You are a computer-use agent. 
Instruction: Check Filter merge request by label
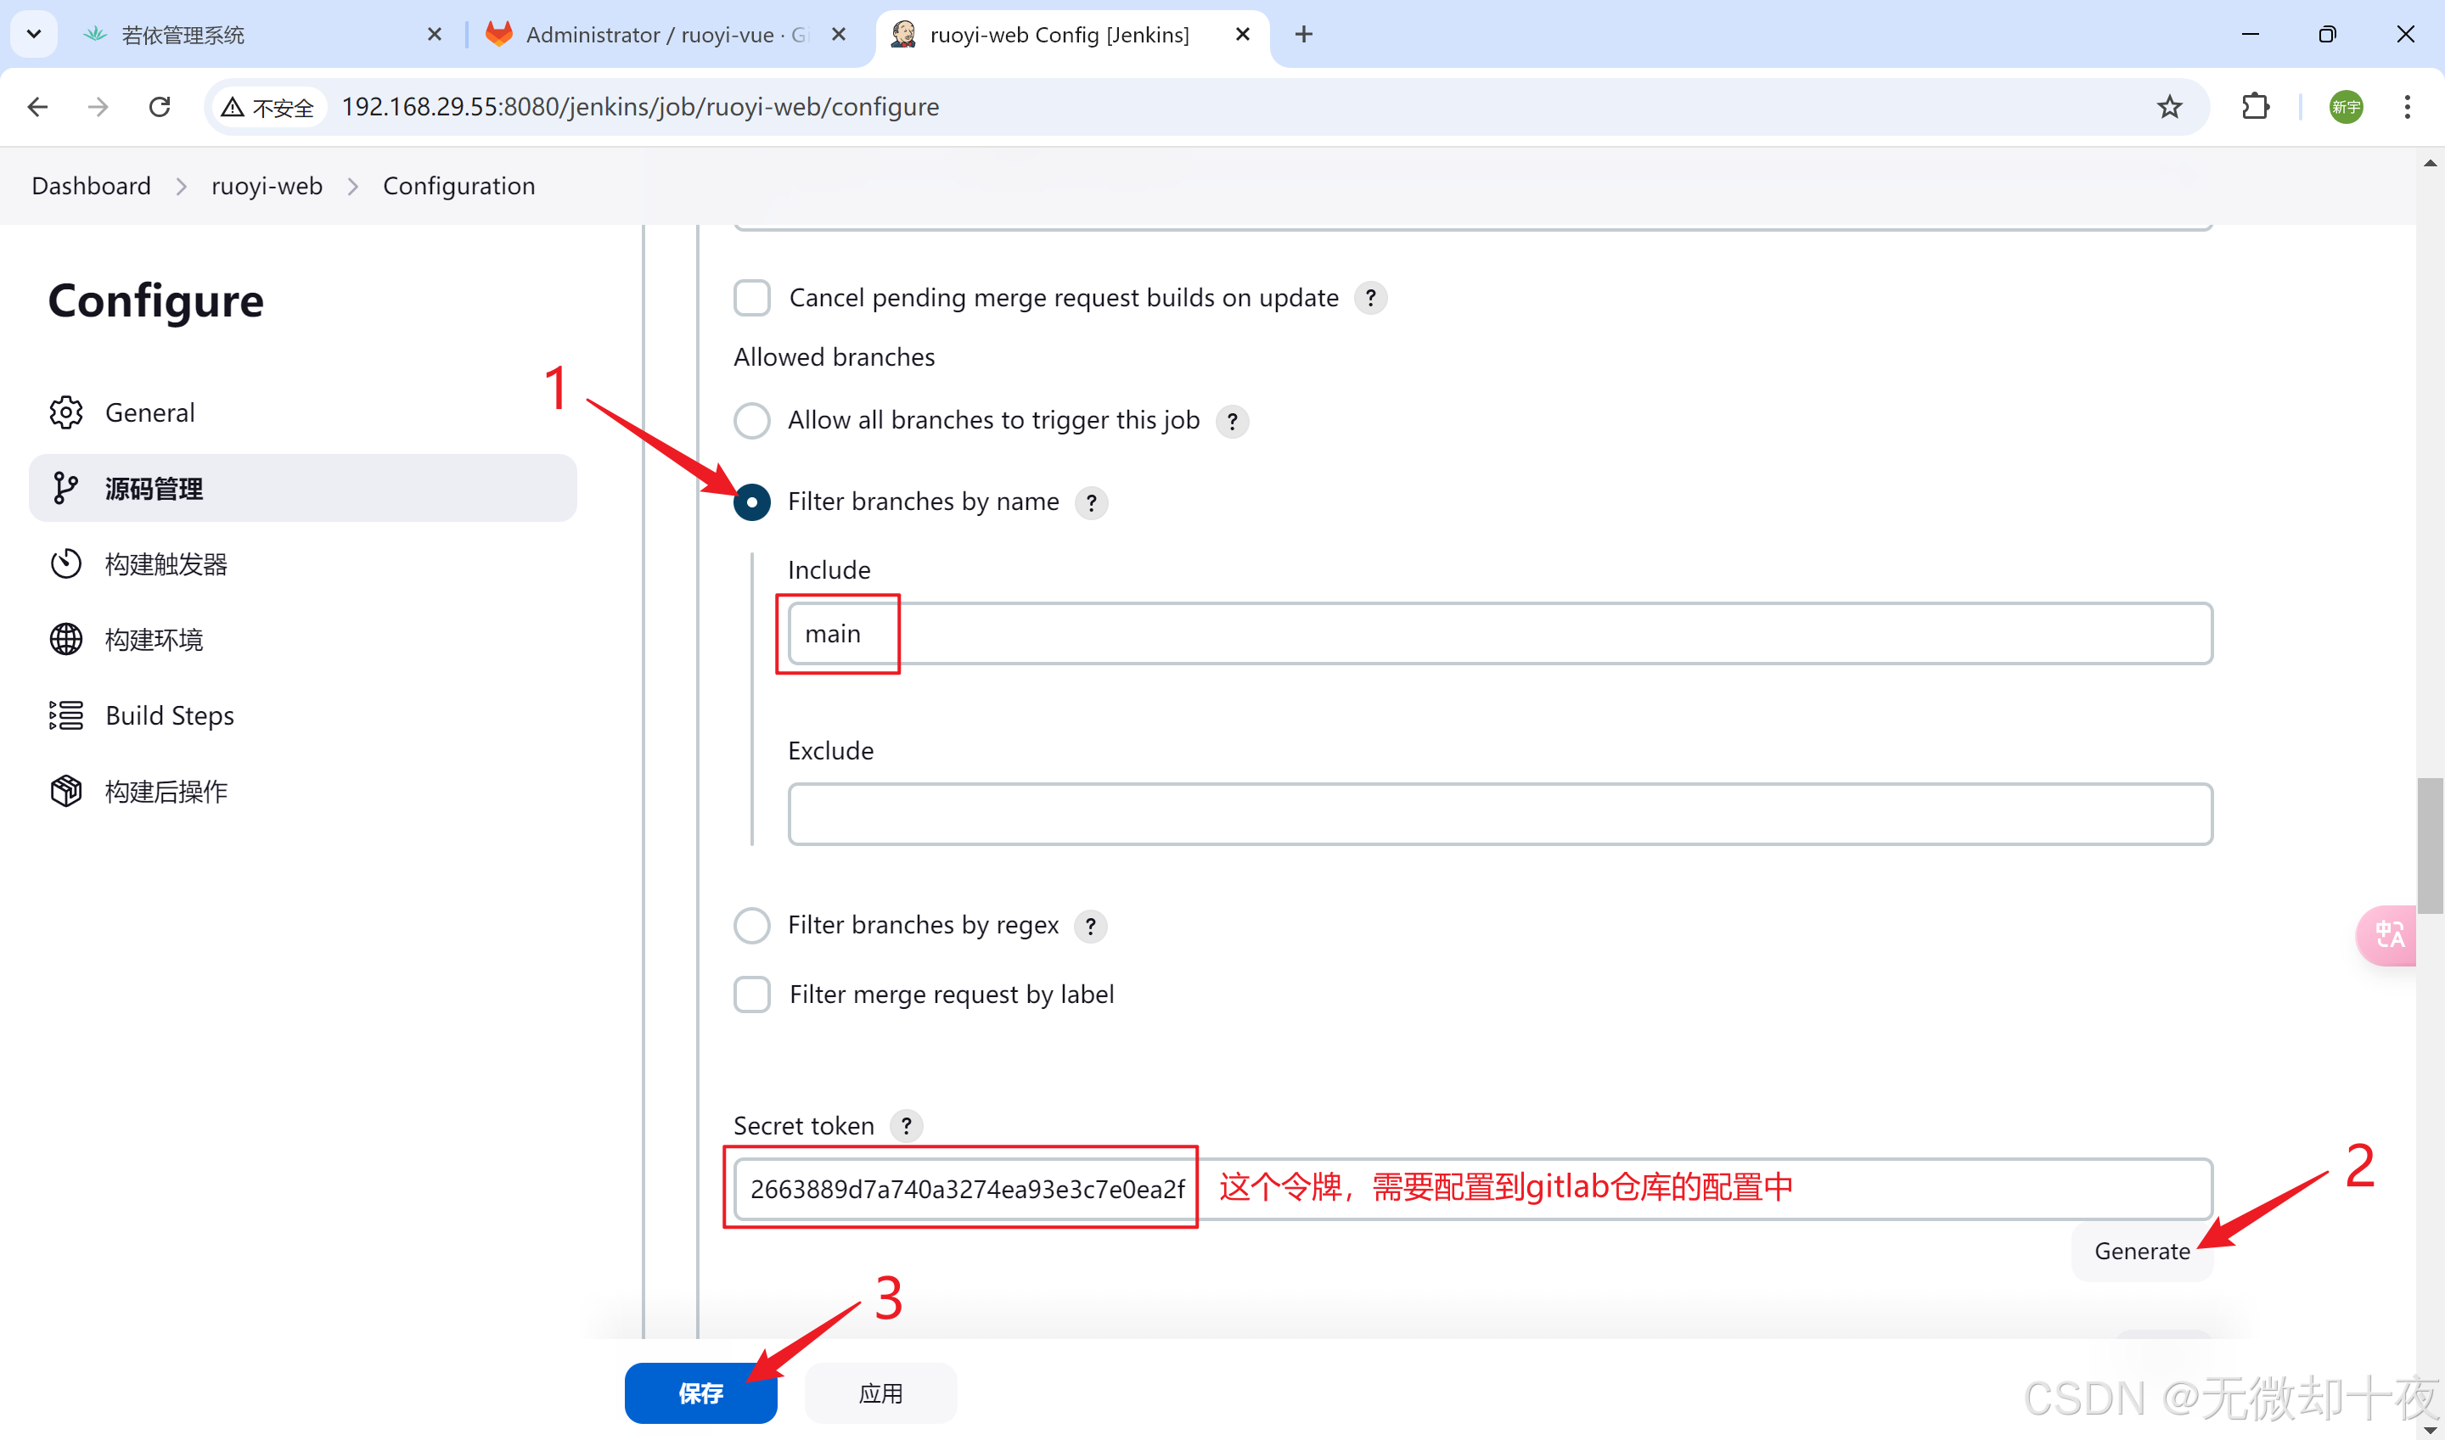[x=752, y=995]
